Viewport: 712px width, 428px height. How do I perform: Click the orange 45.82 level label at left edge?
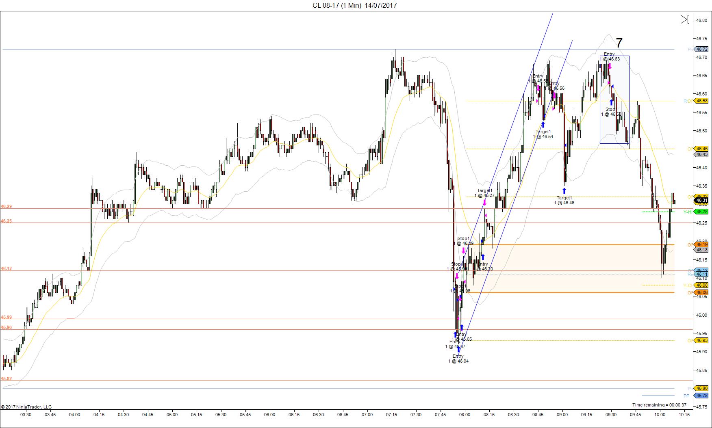pyautogui.click(x=6, y=378)
